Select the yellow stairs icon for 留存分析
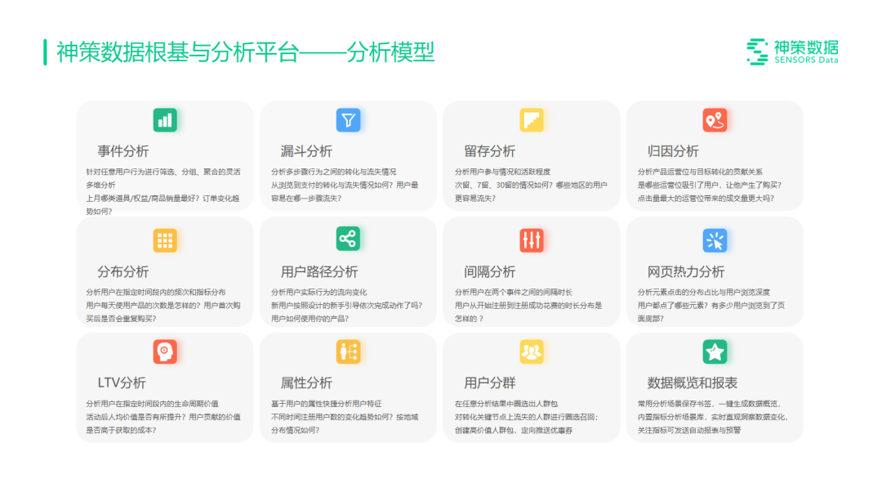The height and width of the screenshot is (497, 882). coord(532,119)
